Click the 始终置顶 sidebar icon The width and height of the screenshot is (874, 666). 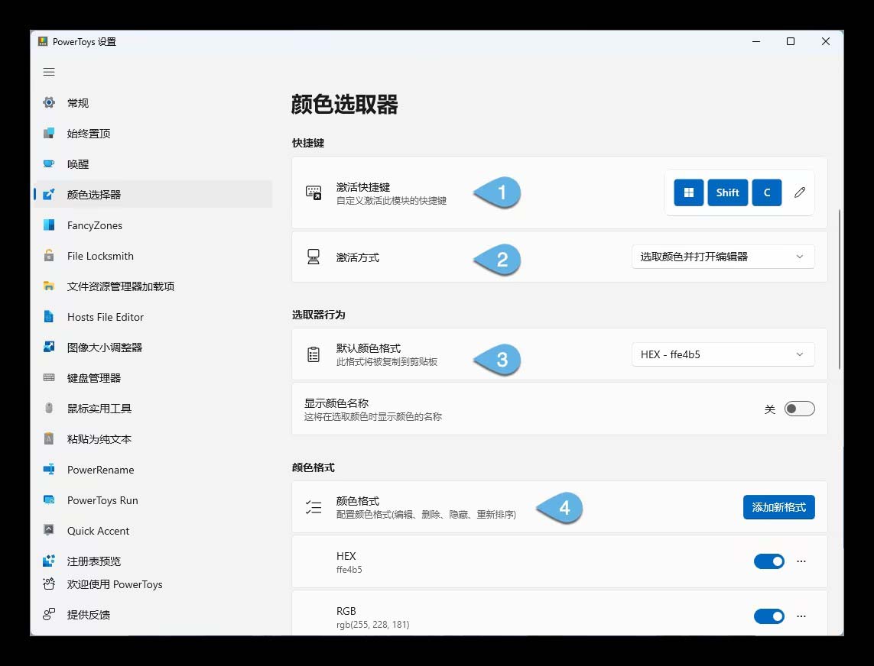tap(49, 133)
